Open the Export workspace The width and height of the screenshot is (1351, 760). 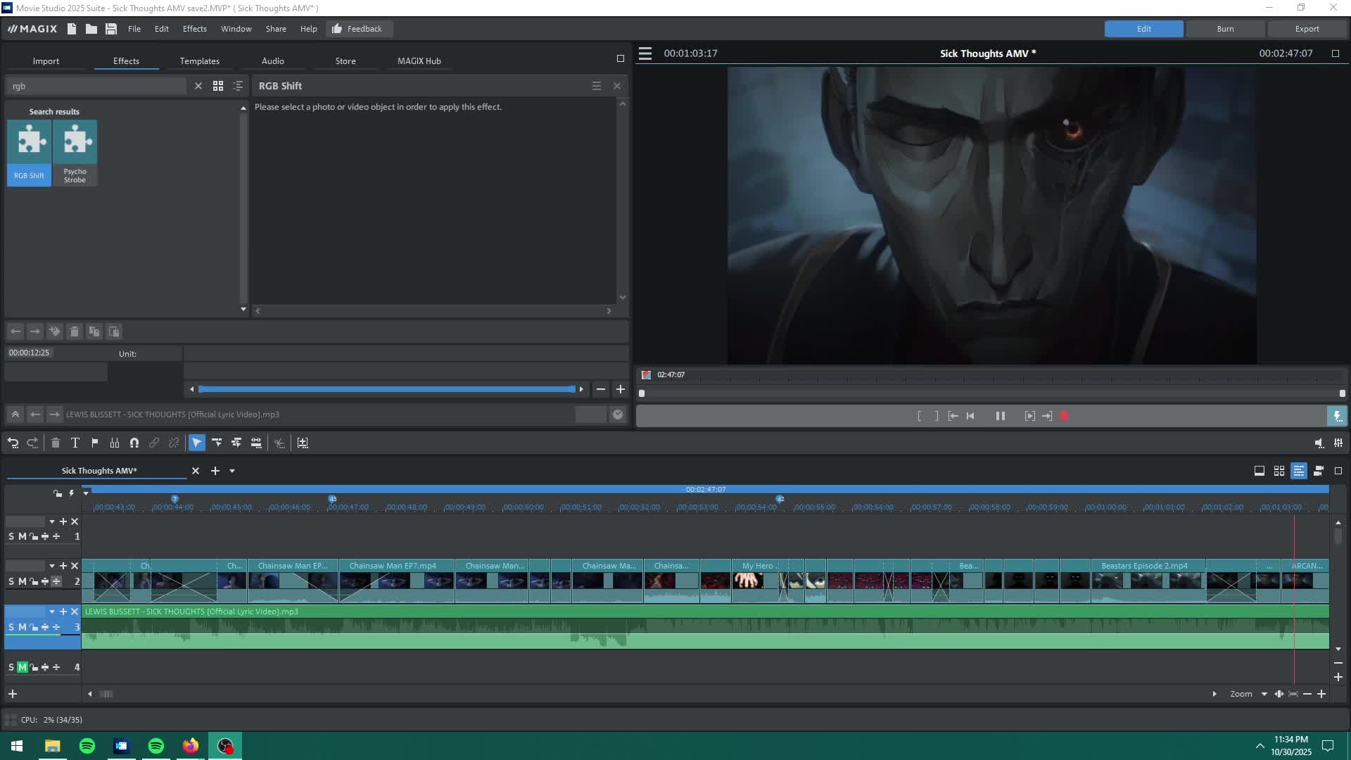click(x=1307, y=29)
